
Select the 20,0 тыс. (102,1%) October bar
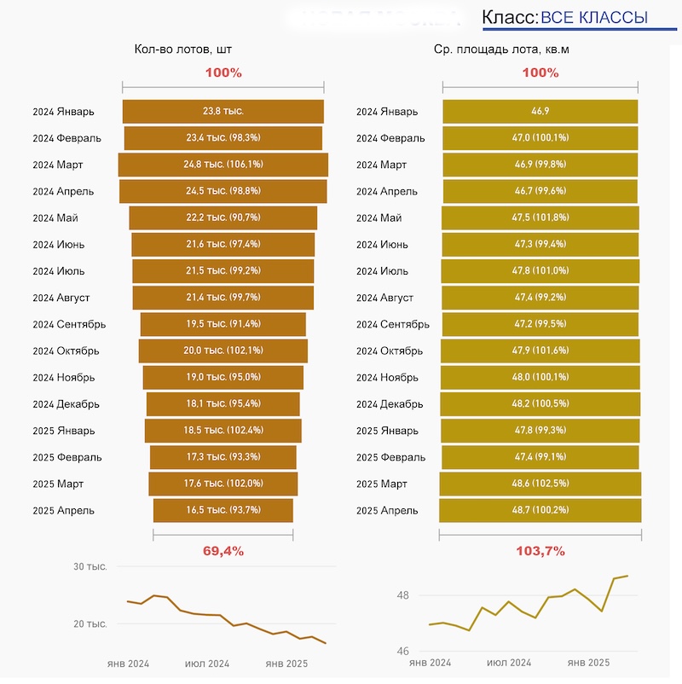223,351
